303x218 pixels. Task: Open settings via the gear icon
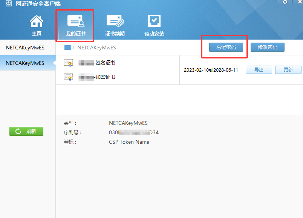pyautogui.click(x=285, y=2)
